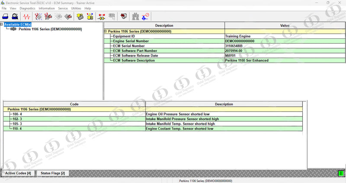Open Logged Event Codes toolbar icon
The image size is (346, 183).
point(68,16)
